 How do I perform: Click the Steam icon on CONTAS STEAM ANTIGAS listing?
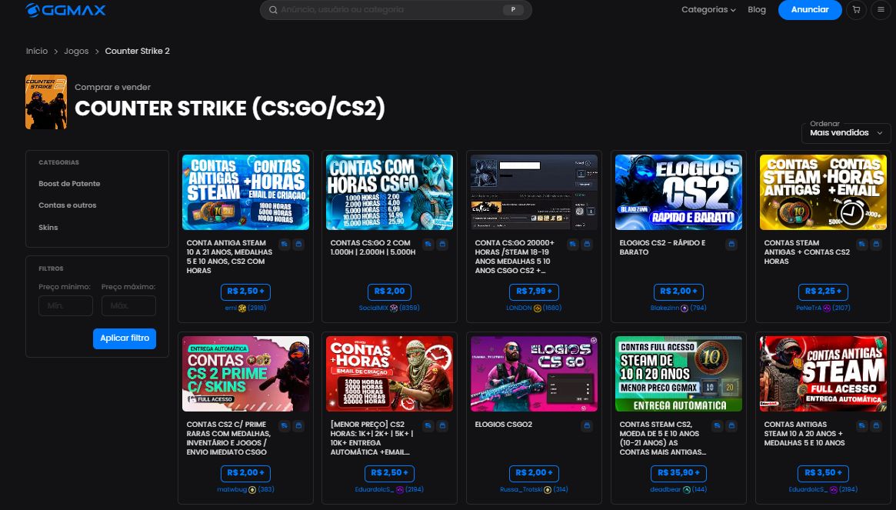[861, 244]
